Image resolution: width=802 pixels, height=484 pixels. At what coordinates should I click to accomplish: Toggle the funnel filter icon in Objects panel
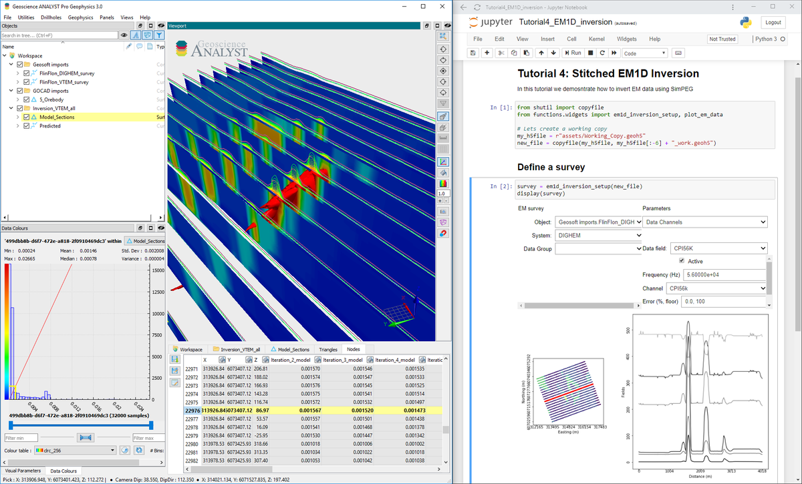(x=159, y=35)
